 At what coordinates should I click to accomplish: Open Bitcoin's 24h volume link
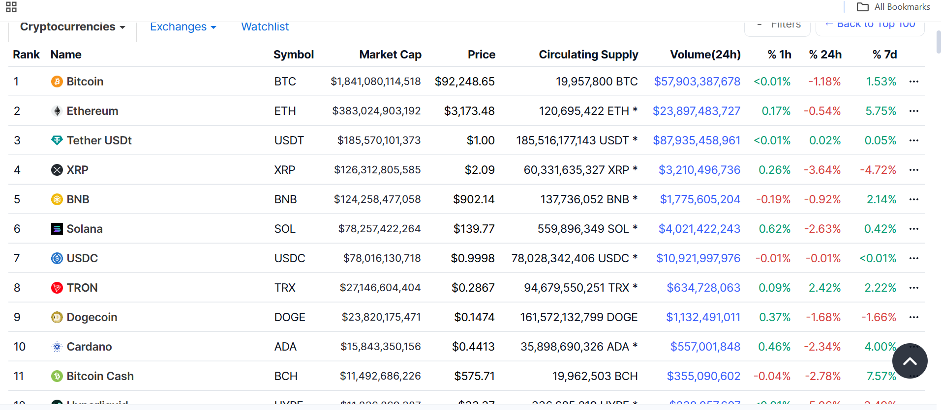pyautogui.click(x=697, y=82)
